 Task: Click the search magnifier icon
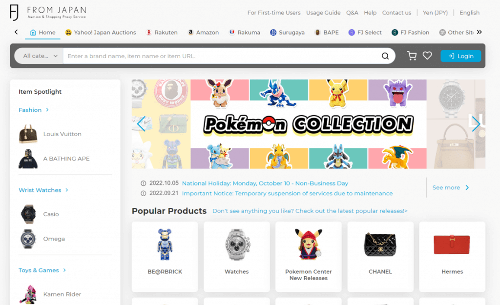point(385,56)
